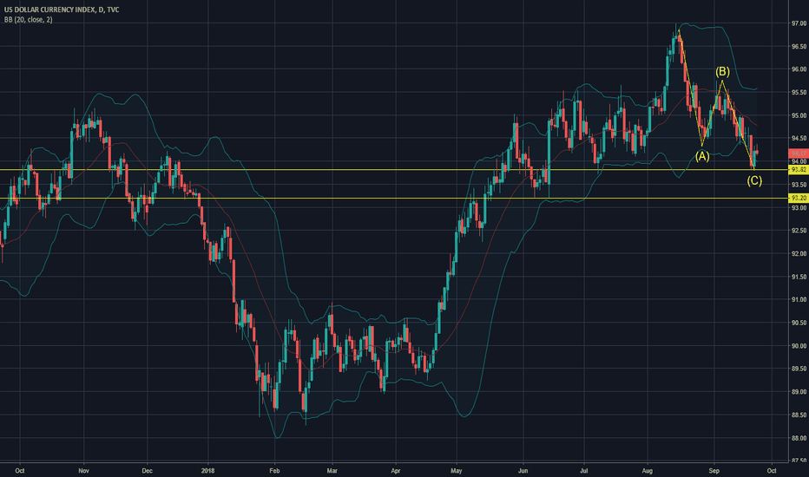Click the US DOLLAR CURRENCY INDEX chart title

62,10
